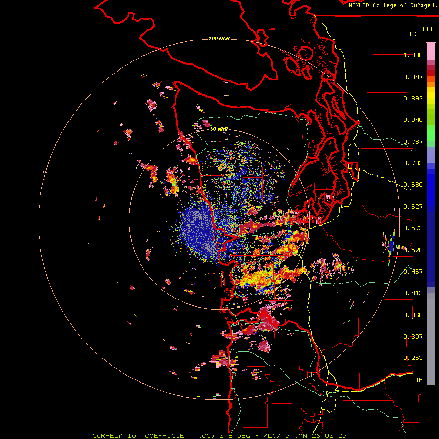
Task: Click the DCC label above the legend
Action: 428,29
